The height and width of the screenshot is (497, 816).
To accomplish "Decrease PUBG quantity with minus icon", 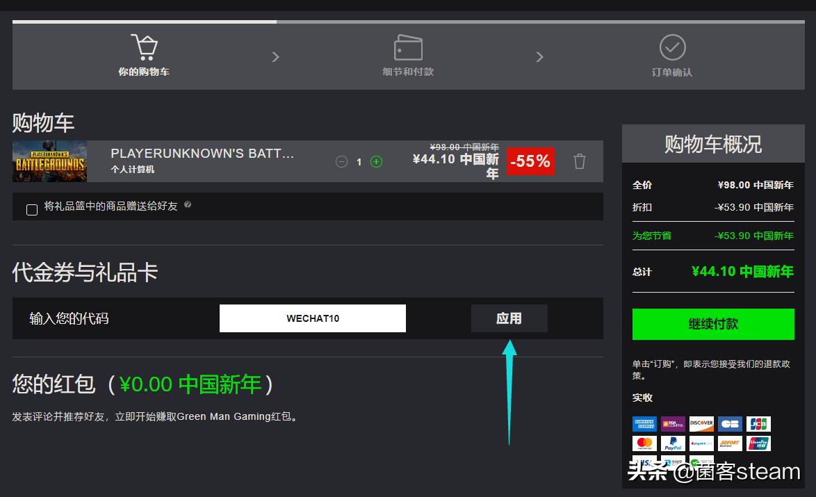I will (x=341, y=162).
